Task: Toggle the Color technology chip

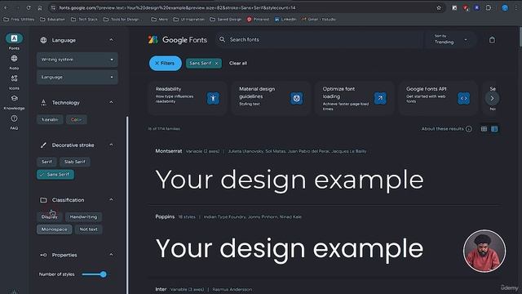Action: point(76,120)
